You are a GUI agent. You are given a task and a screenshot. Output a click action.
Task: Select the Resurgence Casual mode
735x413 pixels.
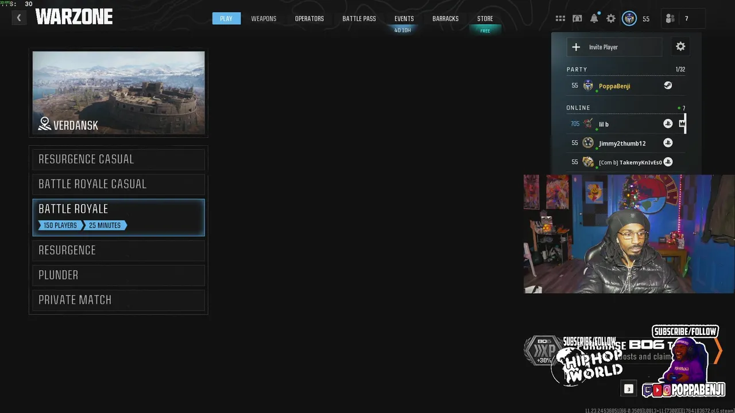point(118,159)
